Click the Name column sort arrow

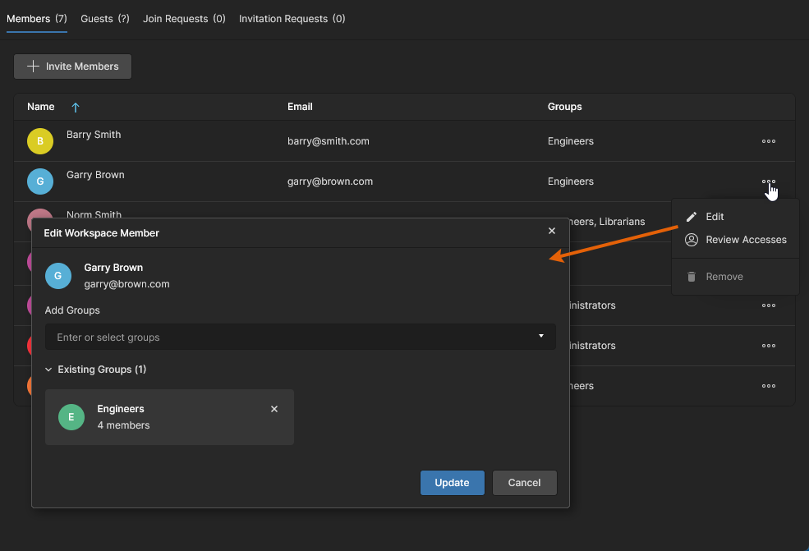(x=76, y=108)
